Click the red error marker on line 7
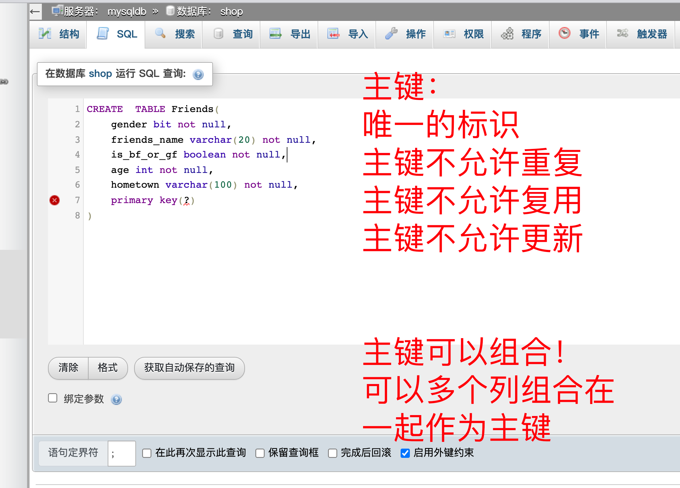Screen dimensions: 680x488 (54, 200)
